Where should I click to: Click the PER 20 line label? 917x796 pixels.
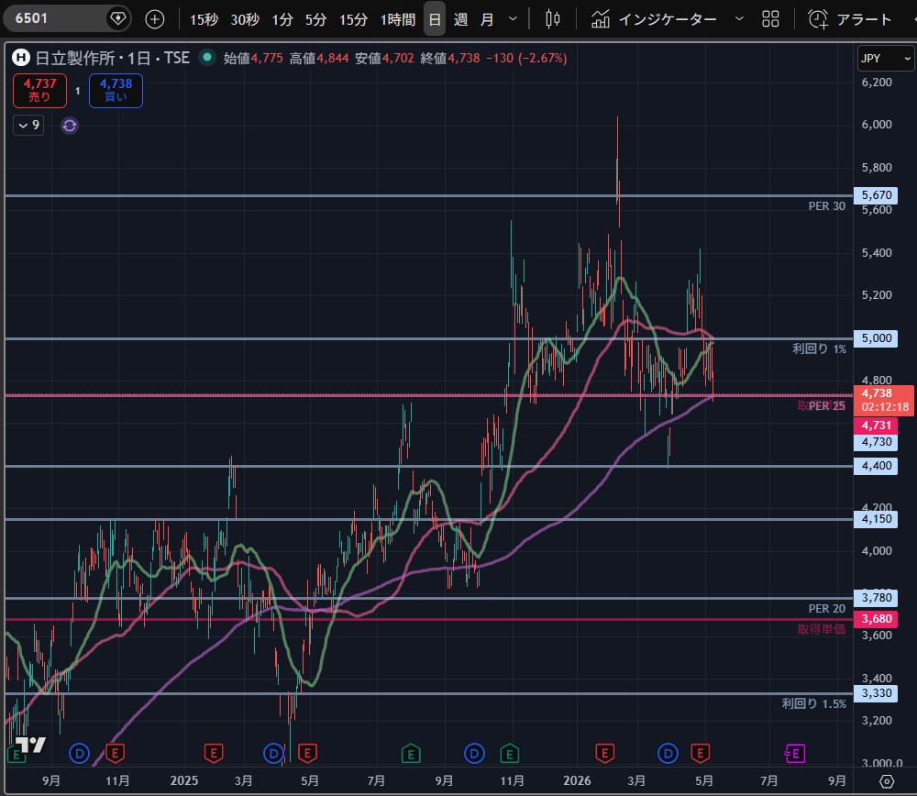pos(826,608)
